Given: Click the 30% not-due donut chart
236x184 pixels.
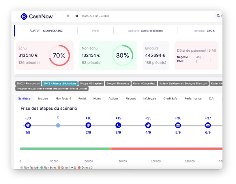Looking at the screenshot, I should 123,55.
